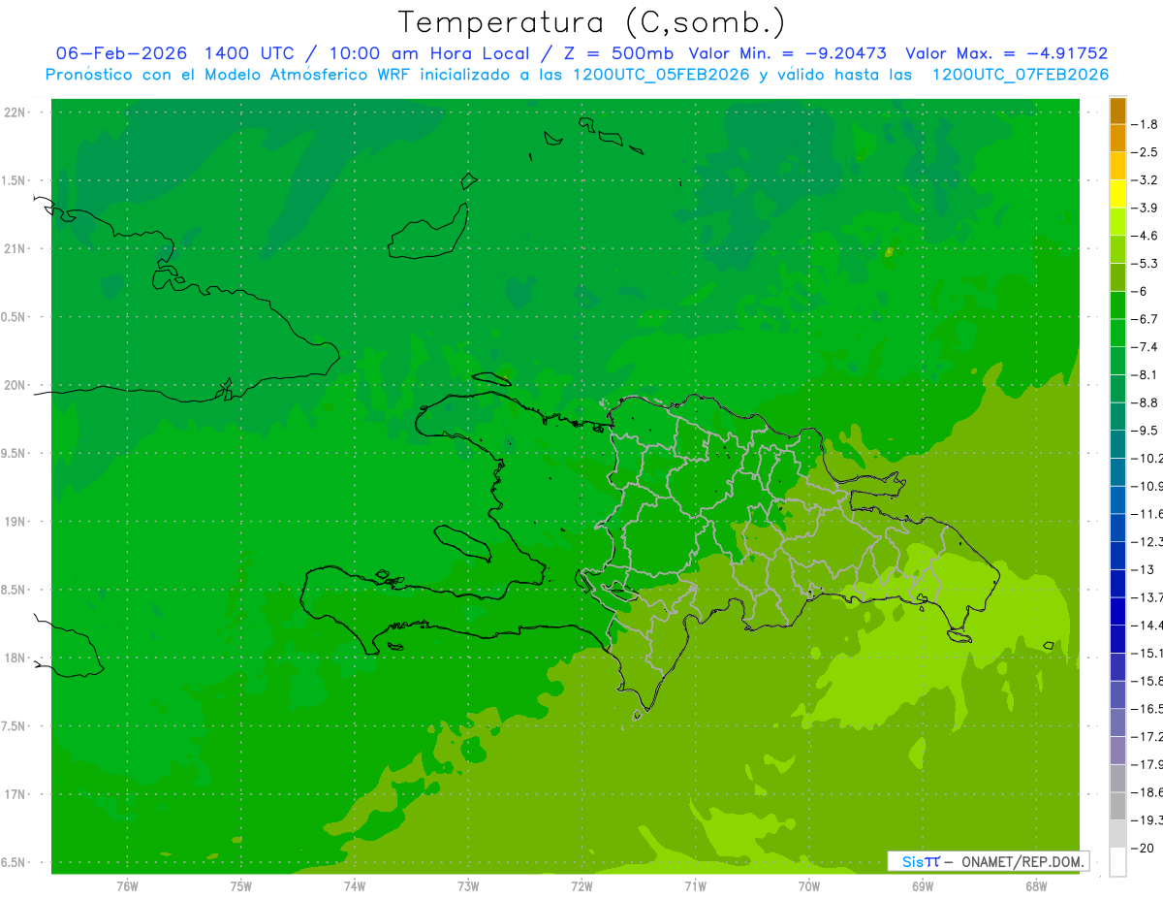This screenshot has width=1163, height=899.
Task: Click the '-9.5' colorbar label
Action: pos(1145,430)
